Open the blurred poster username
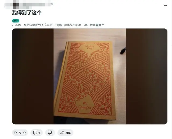 click(x=34, y=5)
